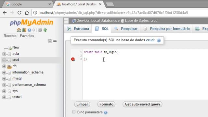Open Servidor: Local Databases breadcrumb link
Screen dimensions: 208x117
[x=97, y=21]
